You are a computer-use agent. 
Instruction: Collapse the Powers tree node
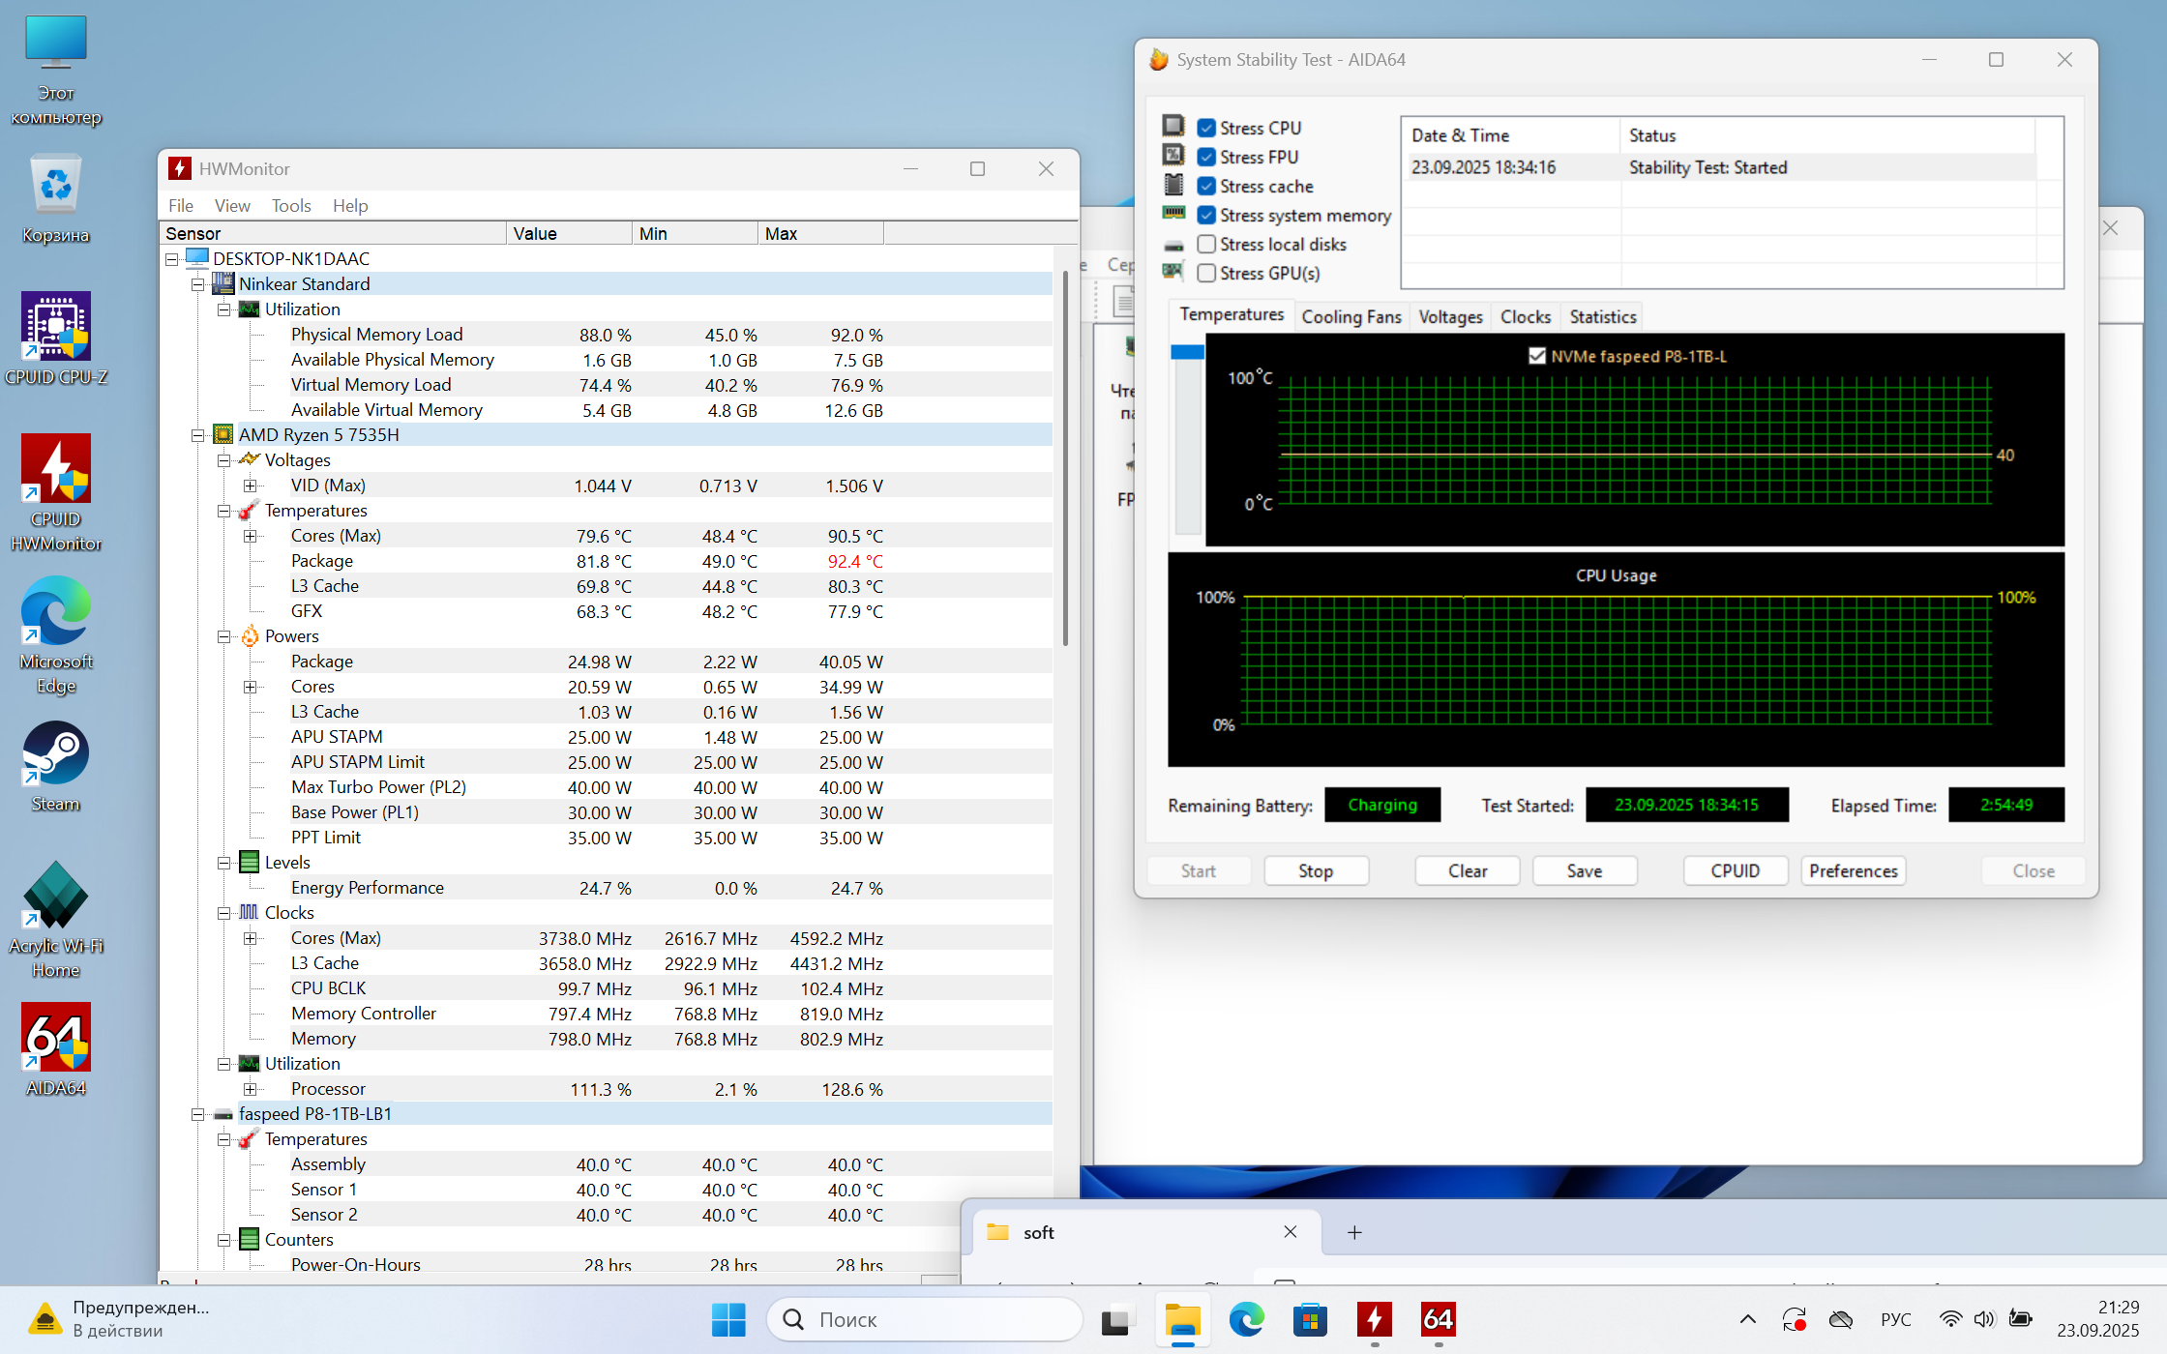[x=224, y=636]
